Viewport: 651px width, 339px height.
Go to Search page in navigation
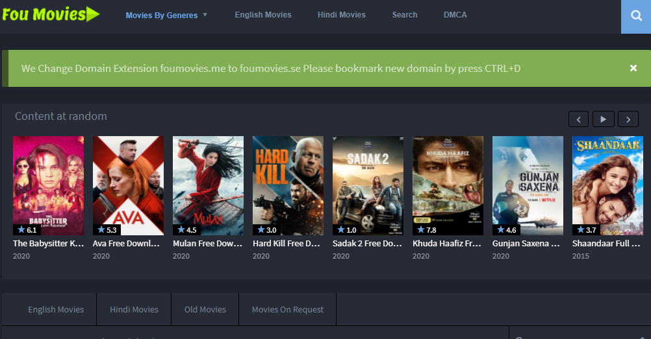(x=404, y=15)
